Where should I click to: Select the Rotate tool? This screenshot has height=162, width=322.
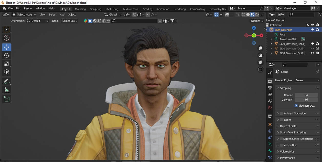(7, 56)
